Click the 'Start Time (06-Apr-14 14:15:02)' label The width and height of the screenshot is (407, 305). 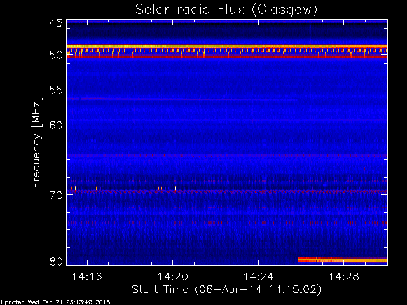coord(226,290)
